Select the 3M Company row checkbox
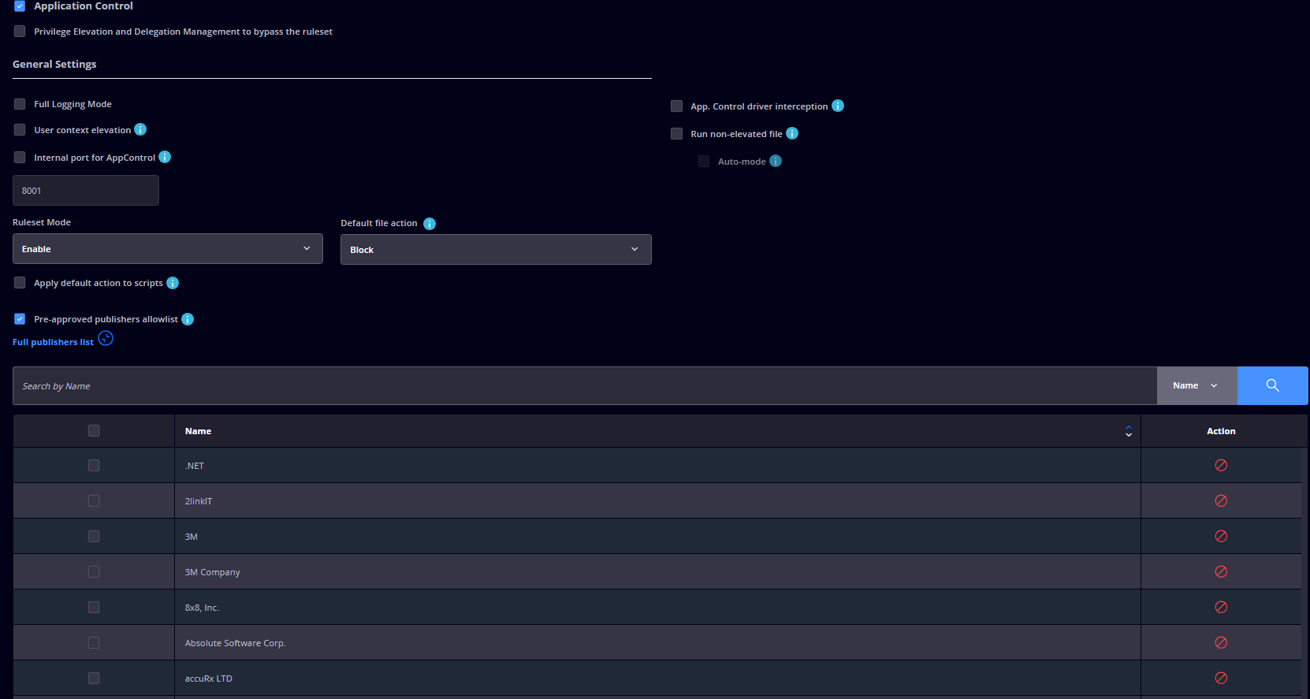Viewport: 1310px width, 699px height. click(94, 571)
